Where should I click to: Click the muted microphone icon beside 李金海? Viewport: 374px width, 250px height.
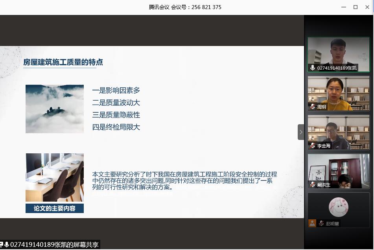(313, 145)
